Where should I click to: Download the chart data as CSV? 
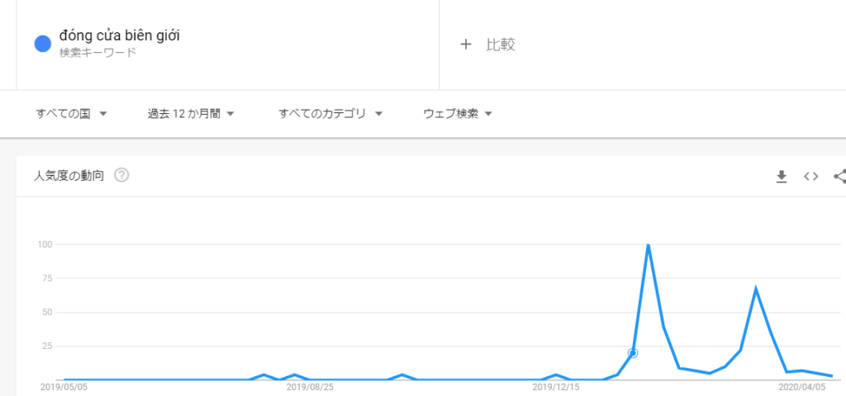point(782,176)
